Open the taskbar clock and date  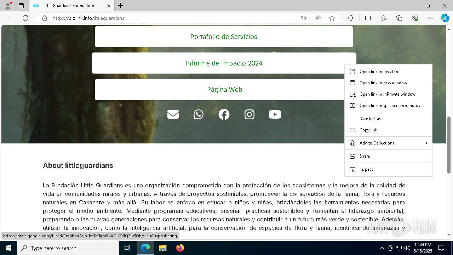[x=423, y=248]
